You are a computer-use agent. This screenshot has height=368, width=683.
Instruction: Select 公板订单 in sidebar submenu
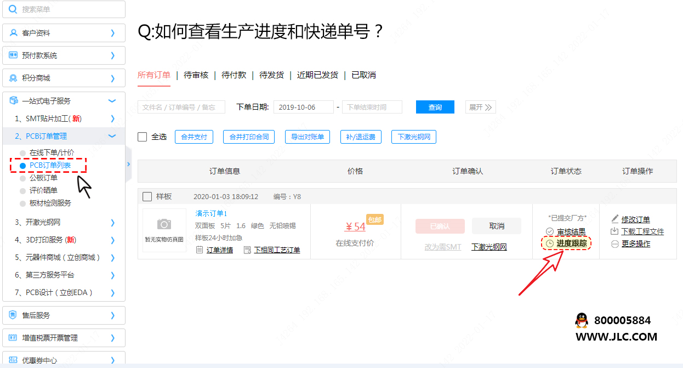43,178
